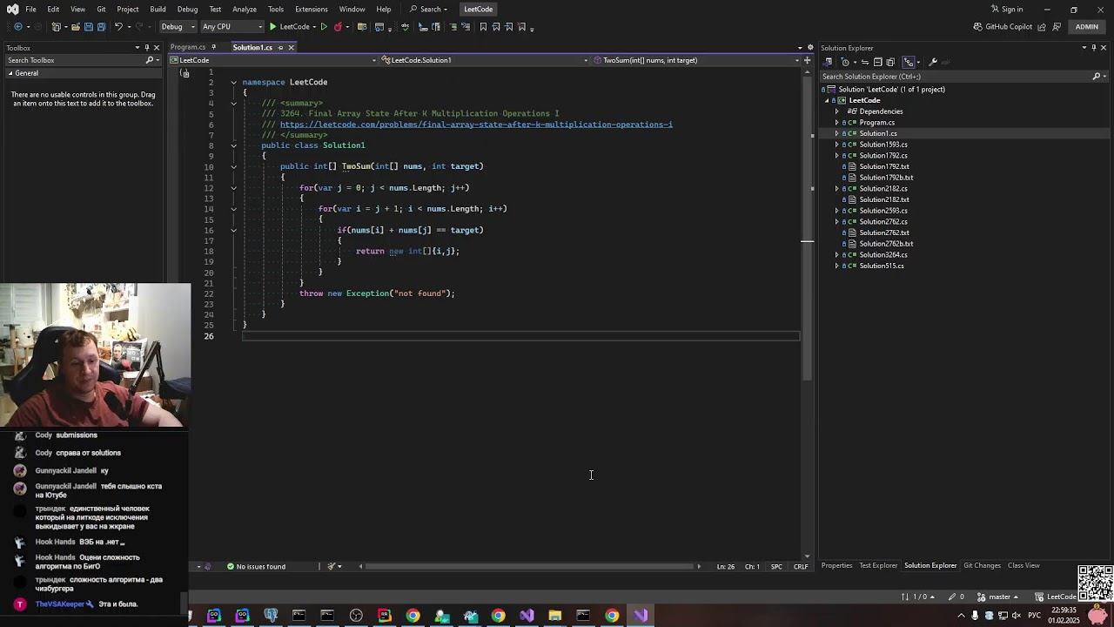This screenshot has height=627, width=1114.
Task: Select Solution3264.cs in Solution Explorer
Action: tap(883, 255)
